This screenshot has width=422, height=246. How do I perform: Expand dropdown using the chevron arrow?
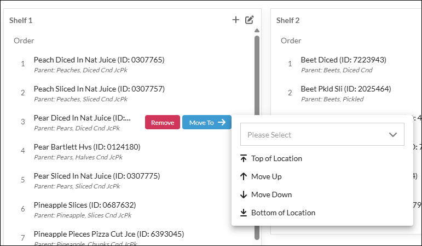393,134
